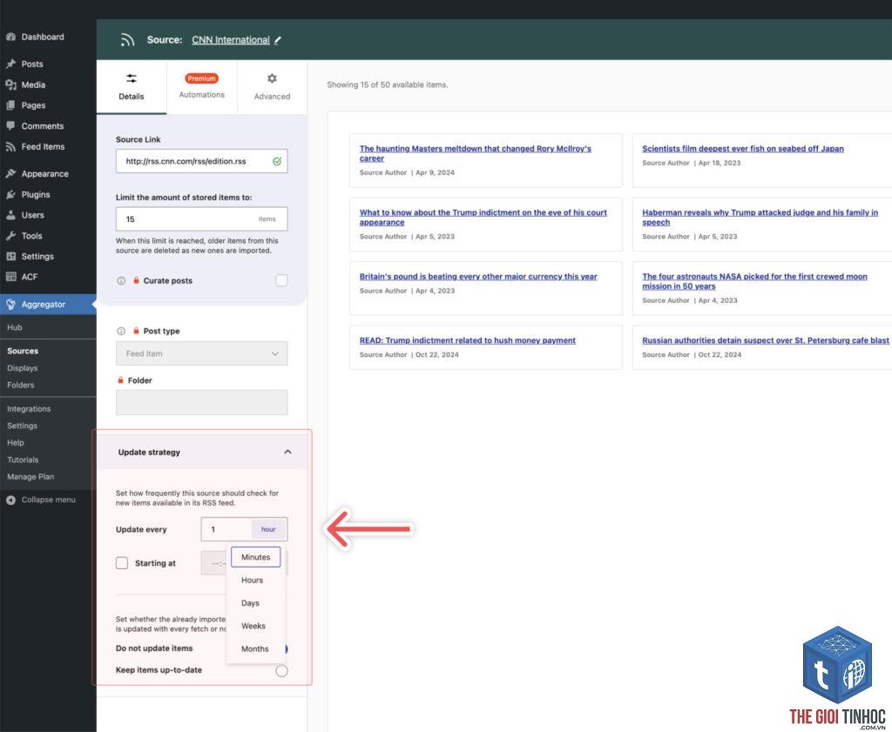Open the Trump hush money payment article
The width and height of the screenshot is (892, 732).
pos(468,340)
